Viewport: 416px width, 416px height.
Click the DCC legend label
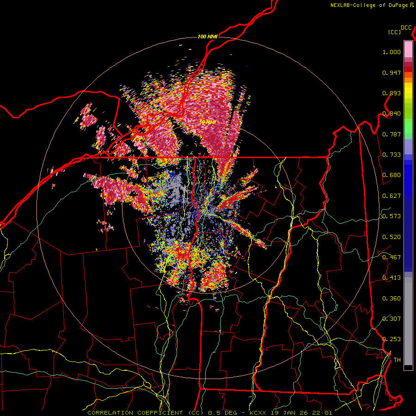(406, 28)
